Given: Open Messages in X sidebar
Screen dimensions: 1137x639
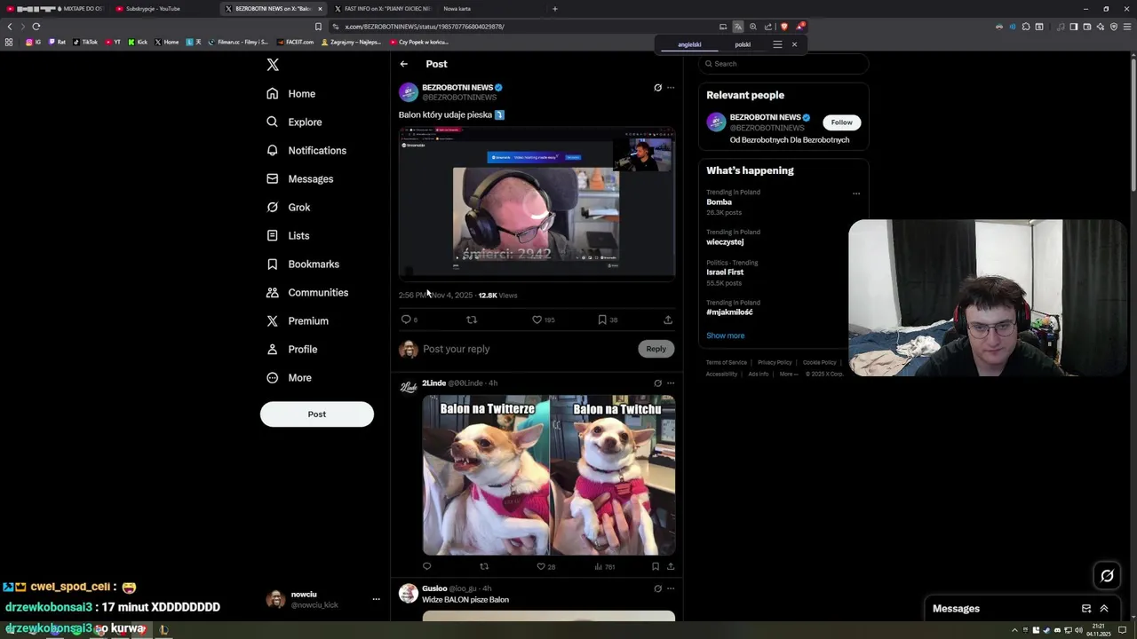Looking at the screenshot, I should point(300,178).
